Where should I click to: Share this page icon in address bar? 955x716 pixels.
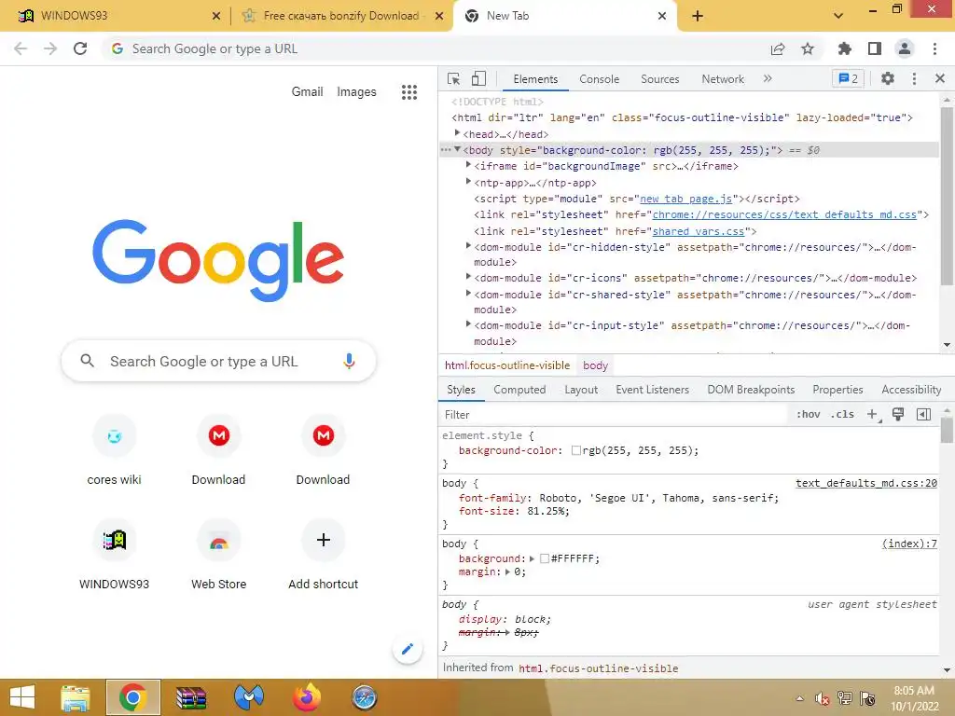pyautogui.click(x=778, y=48)
